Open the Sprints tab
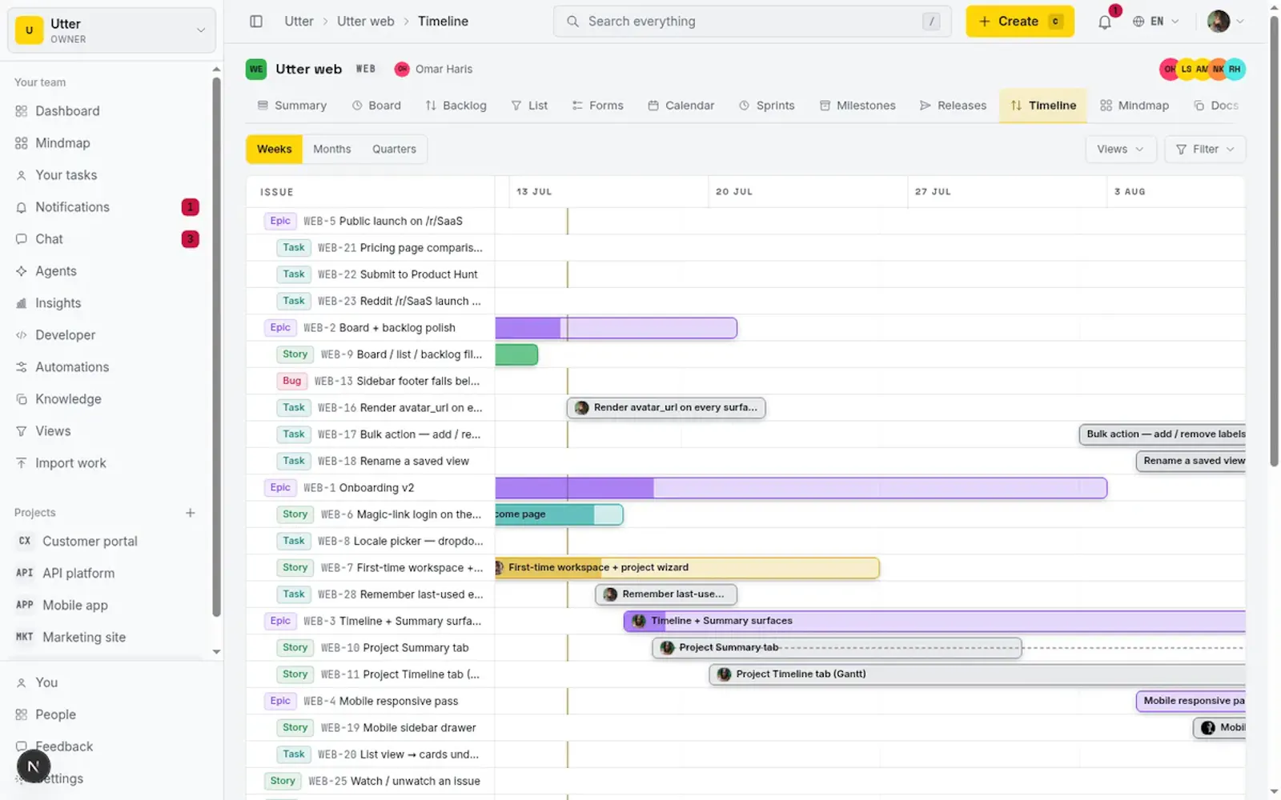Screen dimensions: 1281x800 [767, 106]
